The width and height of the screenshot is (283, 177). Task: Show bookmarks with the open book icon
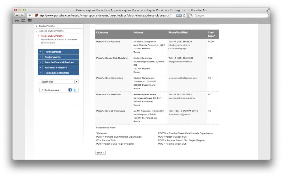[x=23, y=20]
